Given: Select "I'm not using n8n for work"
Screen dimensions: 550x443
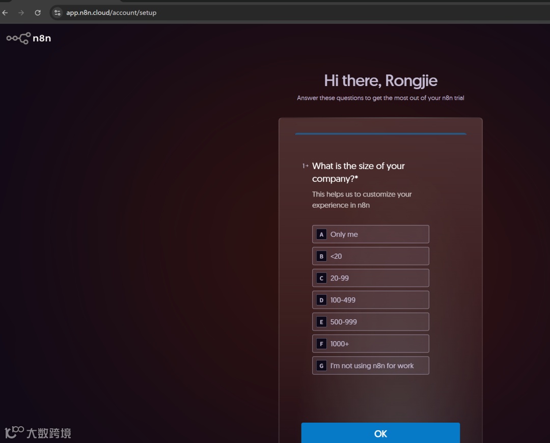Looking at the screenshot, I should coord(370,366).
